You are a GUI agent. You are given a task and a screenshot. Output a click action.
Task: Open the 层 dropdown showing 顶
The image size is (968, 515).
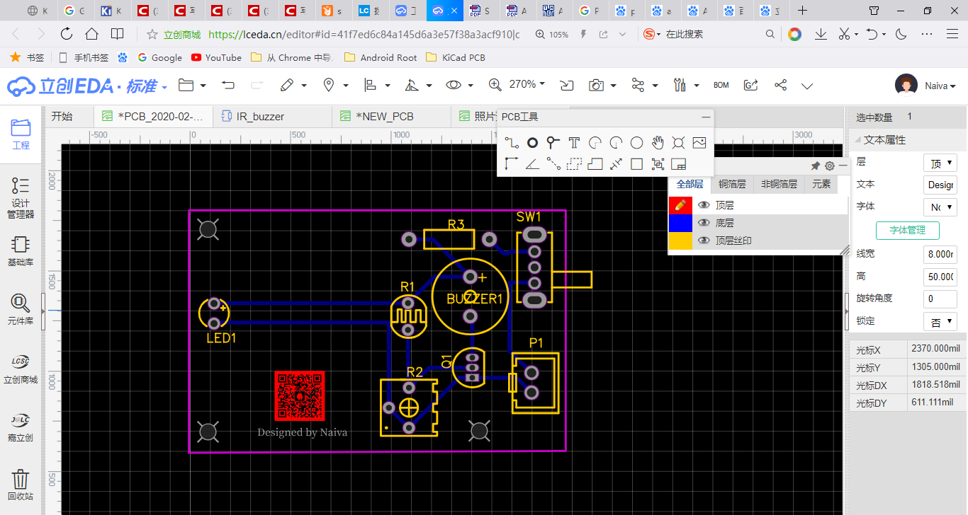(940, 162)
